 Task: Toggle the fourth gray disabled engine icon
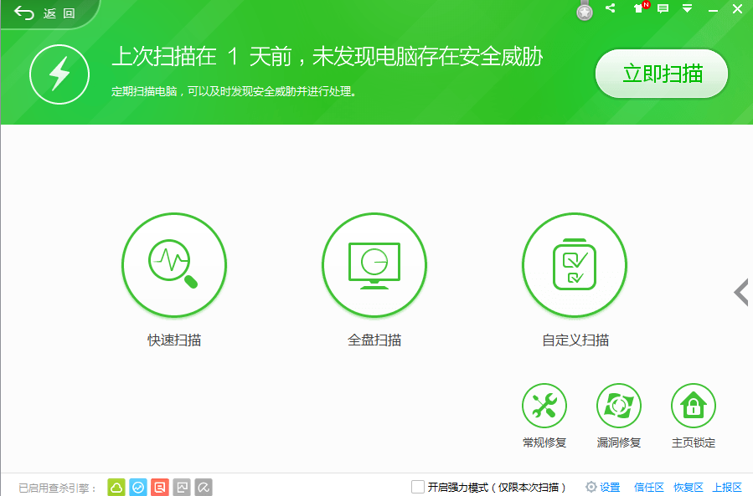pos(182,488)
